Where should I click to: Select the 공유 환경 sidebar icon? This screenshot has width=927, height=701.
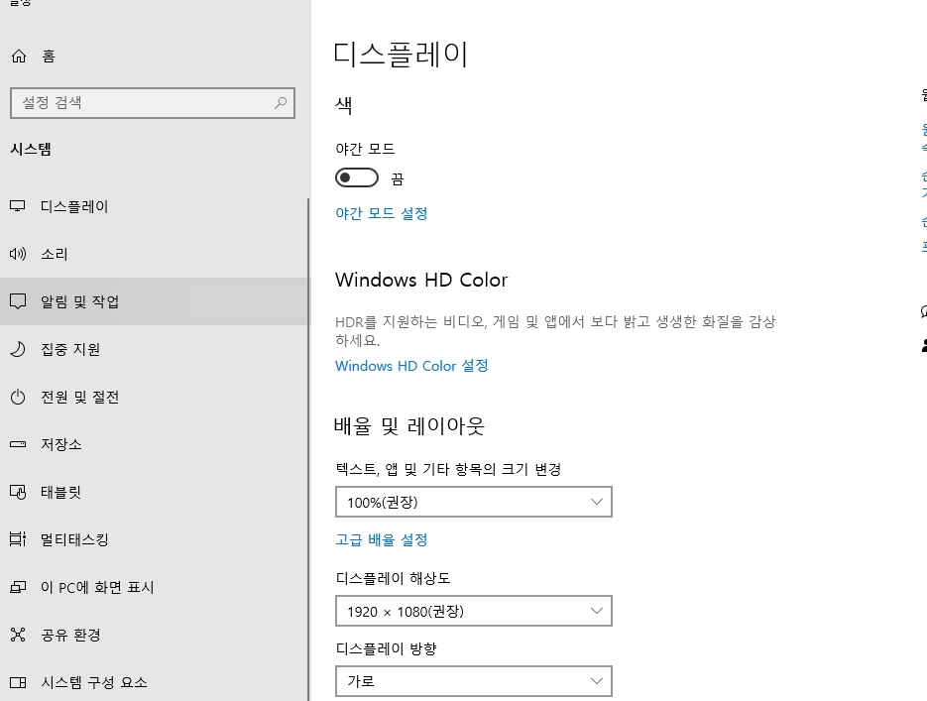click(x=18, y=635)
